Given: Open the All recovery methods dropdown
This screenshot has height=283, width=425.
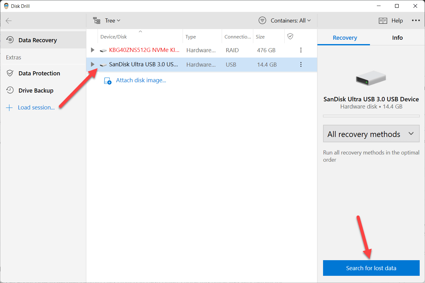Looking at the screenshot, I should (371, 134).
